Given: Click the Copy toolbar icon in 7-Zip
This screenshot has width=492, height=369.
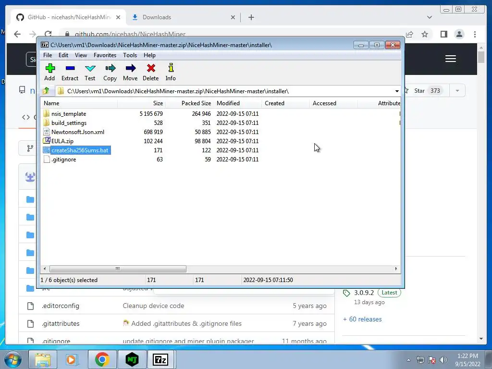Looking at the screenshot, I should tap(110, 72).
